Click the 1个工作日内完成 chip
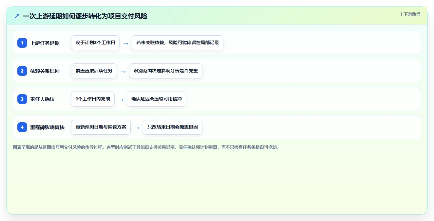Screen dimensions: 434x221 93,99
